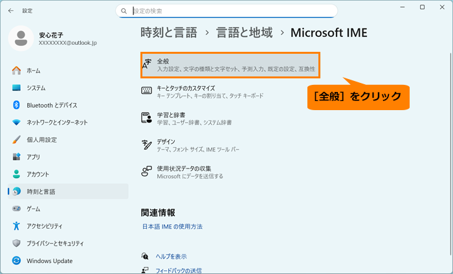
Task: Click the user profile avatar
Action: coord(21,38)
